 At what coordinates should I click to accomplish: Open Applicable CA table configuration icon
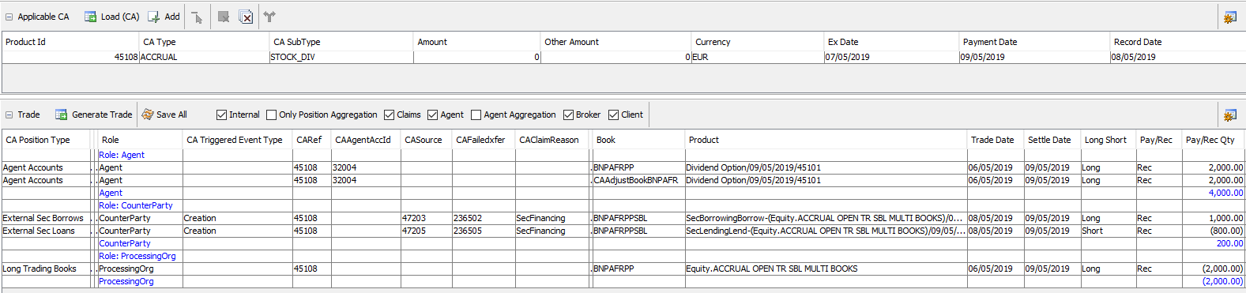(x=1229, y=17)
